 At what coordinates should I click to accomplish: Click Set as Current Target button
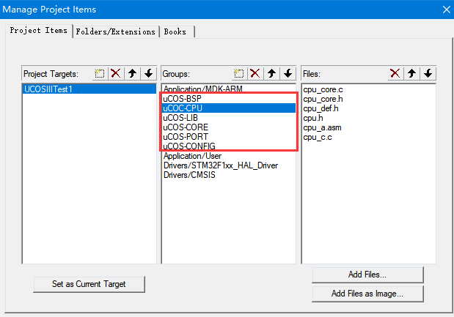click(89, 284)
